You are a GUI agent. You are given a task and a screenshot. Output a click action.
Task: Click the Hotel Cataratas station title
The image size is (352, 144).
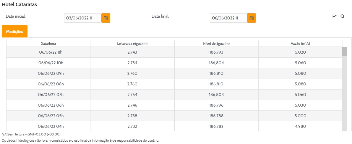pyautogui.click(x=19, y=5)
